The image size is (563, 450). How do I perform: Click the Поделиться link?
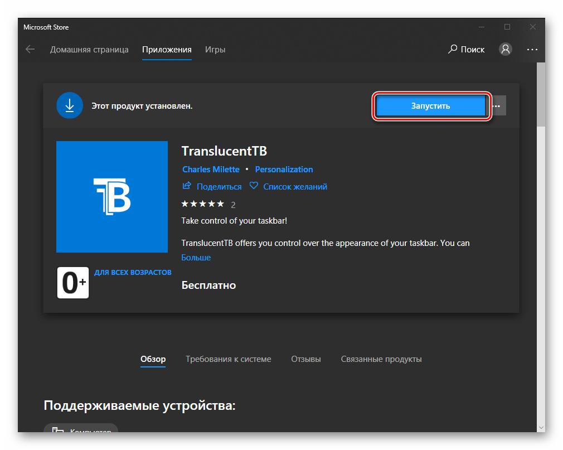(219, 186)
